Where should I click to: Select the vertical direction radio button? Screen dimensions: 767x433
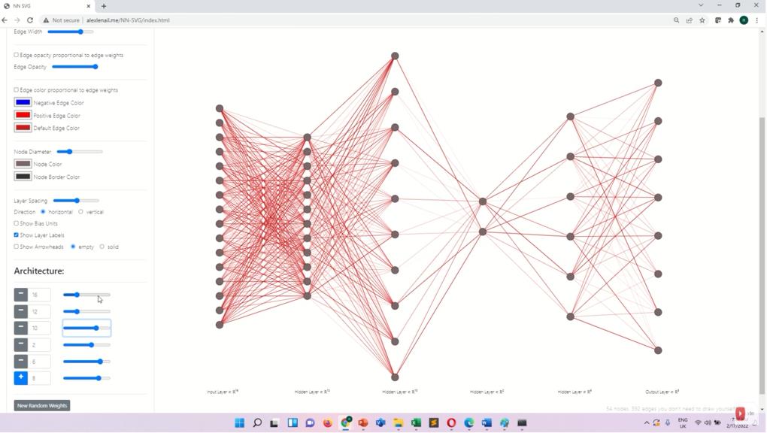[x=81, y=212]
